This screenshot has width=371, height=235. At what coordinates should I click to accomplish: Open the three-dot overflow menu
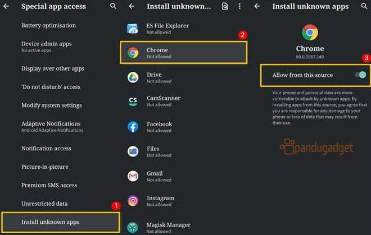pos(239,6)
